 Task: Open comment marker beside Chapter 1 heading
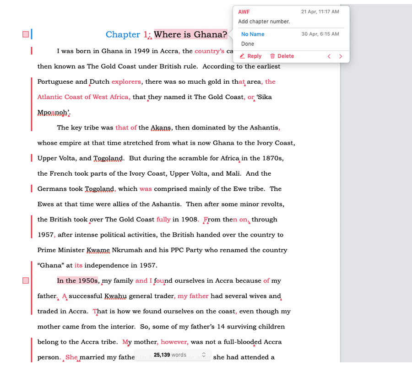tap(26, 34)
